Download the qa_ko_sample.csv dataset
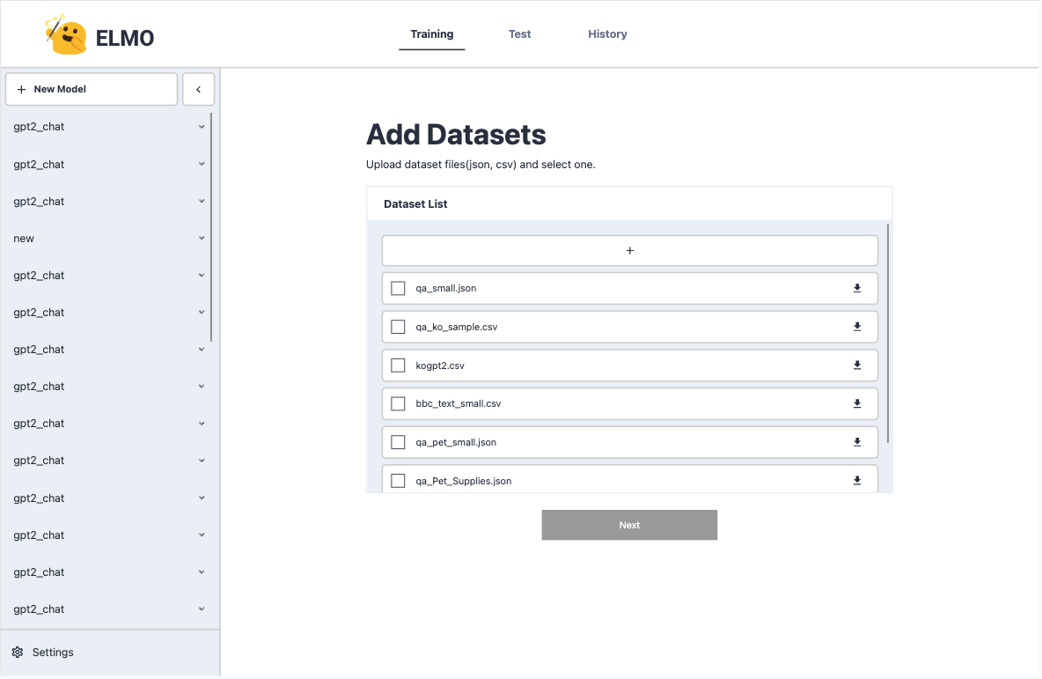 tap(856, 327)
